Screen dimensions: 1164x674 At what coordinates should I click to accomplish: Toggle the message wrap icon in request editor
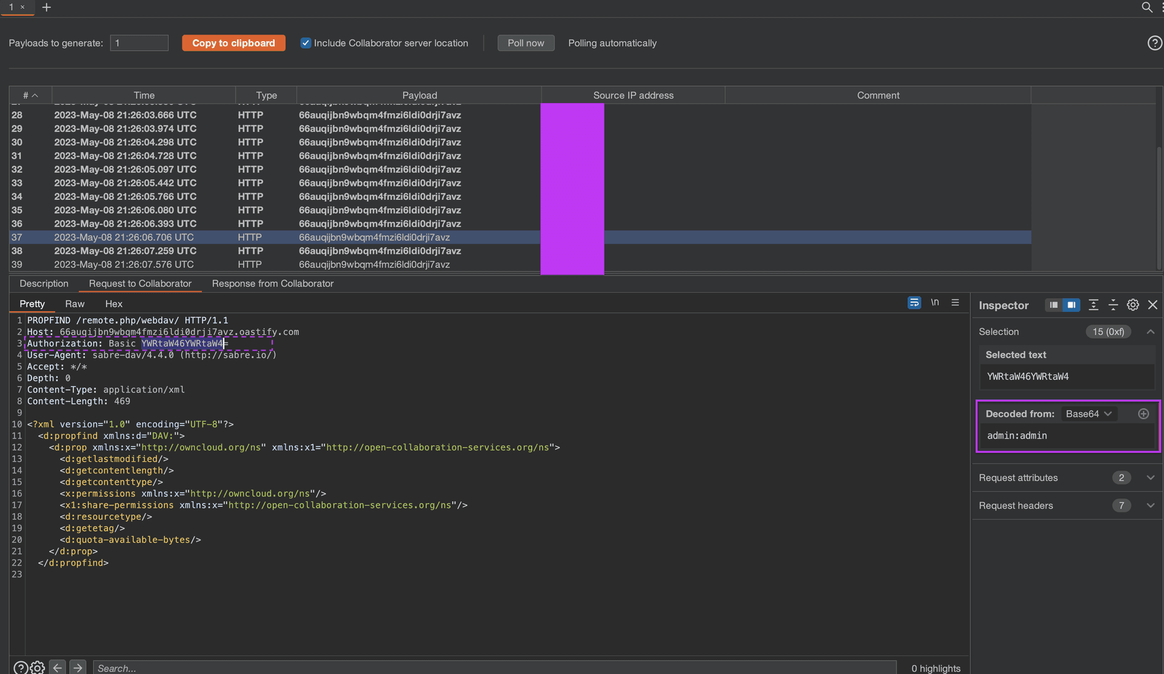914,303
